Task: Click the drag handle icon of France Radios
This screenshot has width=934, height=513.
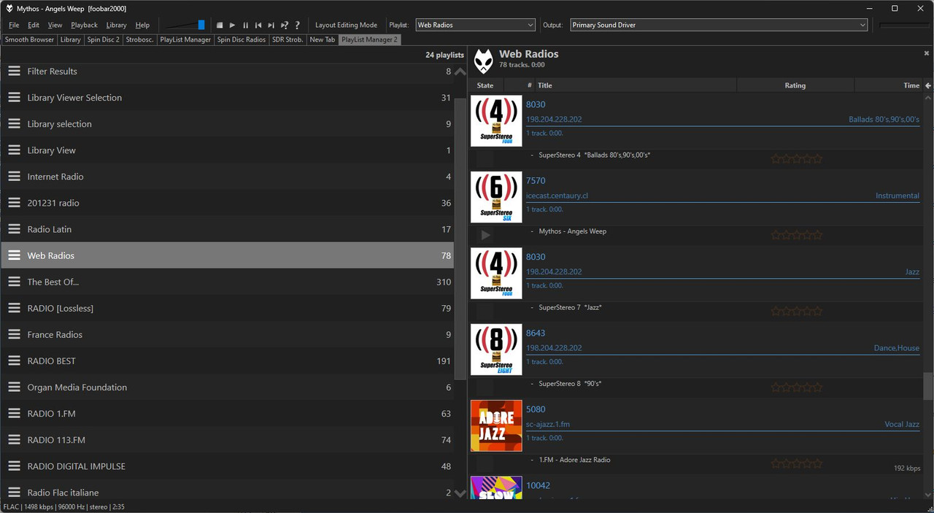Action: (x=14, y=334)
